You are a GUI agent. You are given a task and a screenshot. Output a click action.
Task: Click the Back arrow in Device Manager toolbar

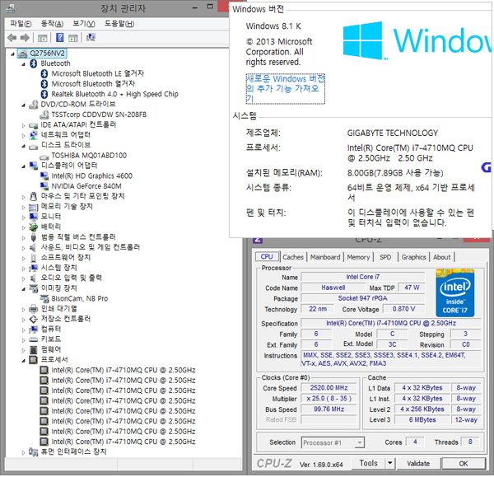coord(12,38)
